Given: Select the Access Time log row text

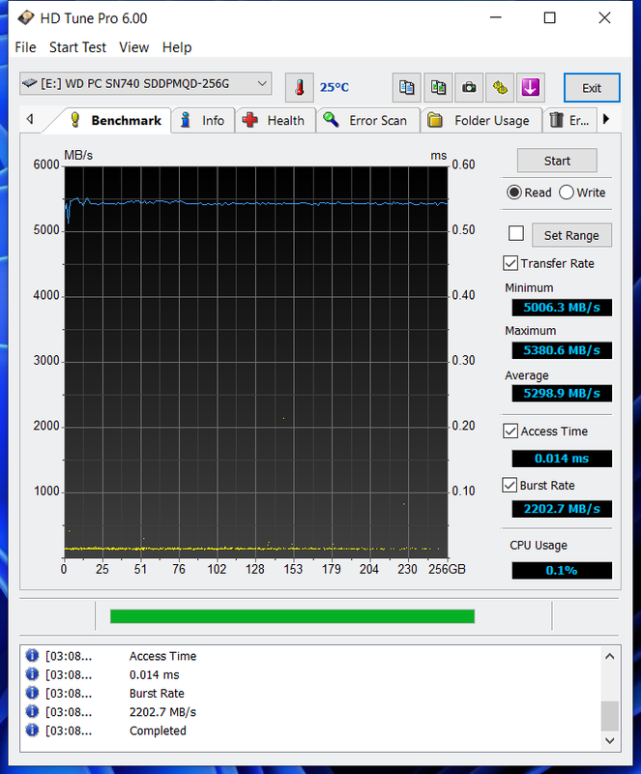Looking at the screenshot, I should pyautogui.click(x=162, y=656).
